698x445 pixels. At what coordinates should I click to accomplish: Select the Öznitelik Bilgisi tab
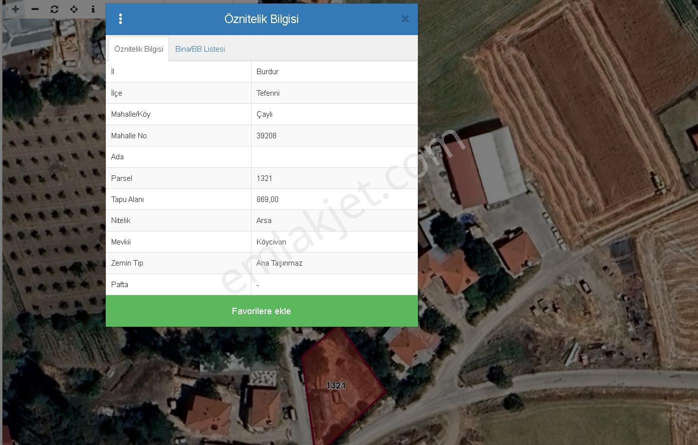[139, 49]
